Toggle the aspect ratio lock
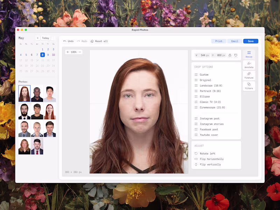The image size is (280, 210). click(x=230, y=55)
